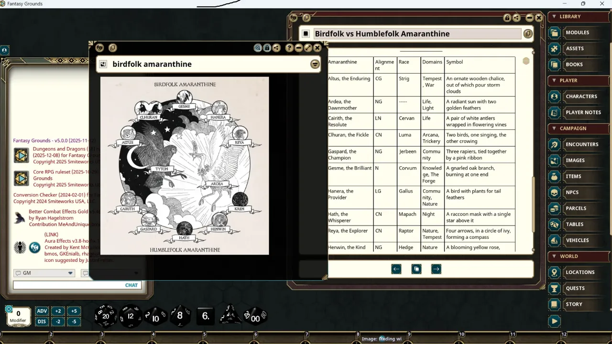Click 'Reya, the Explorer' table cell
612x344 pixels.
point(350,234)
